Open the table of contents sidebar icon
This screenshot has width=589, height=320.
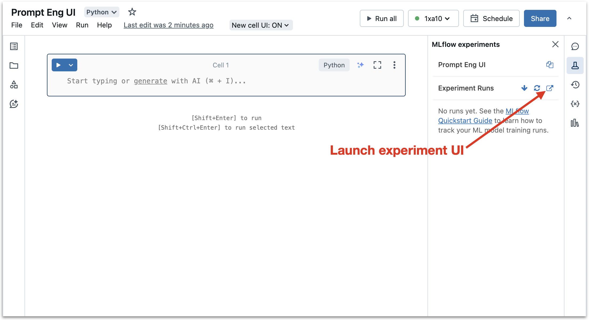pos(14,46)
